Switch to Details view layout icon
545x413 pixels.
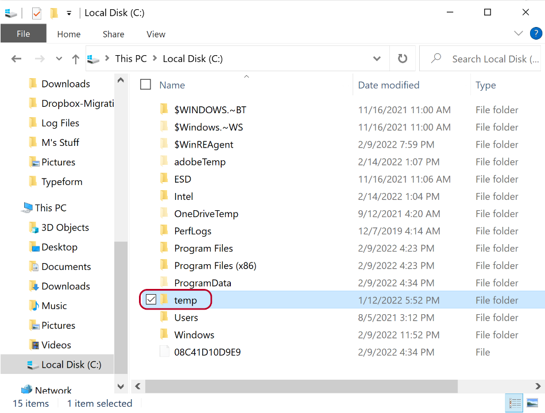click(x=515, y=403)
